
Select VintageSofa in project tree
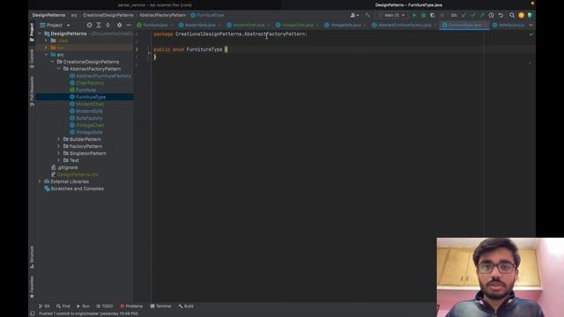click(x=86, y=132)
